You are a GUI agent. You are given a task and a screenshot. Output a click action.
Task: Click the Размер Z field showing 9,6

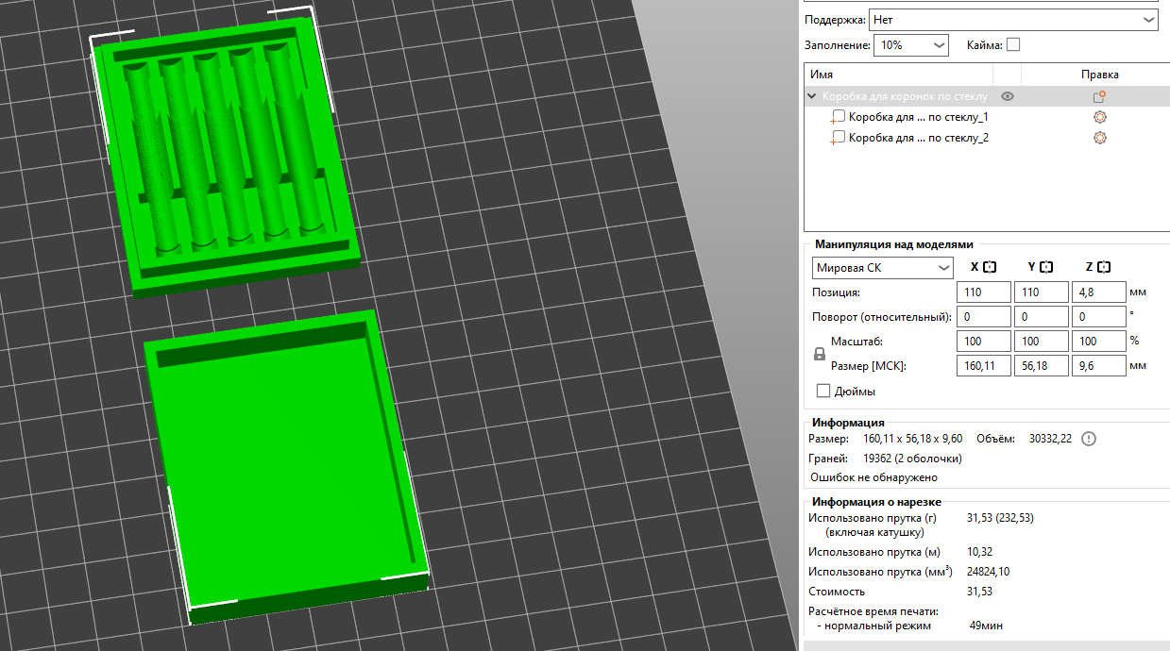1097,366
